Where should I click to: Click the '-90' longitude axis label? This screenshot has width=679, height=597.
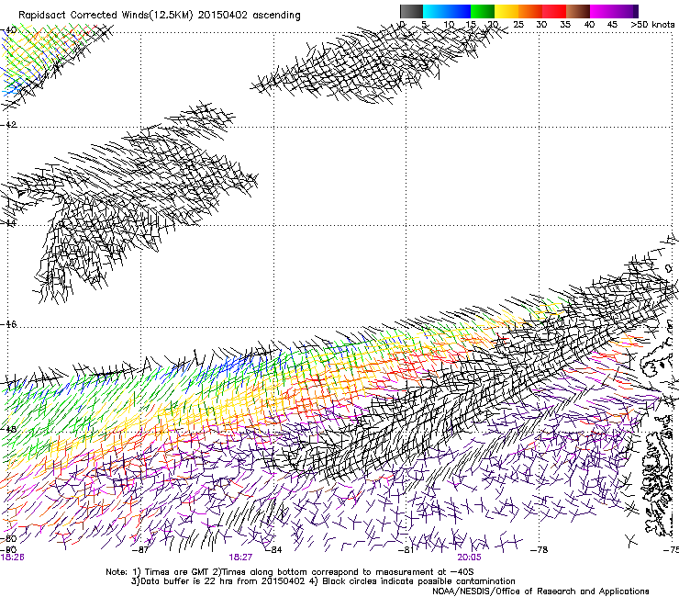(x=8, y=550)
